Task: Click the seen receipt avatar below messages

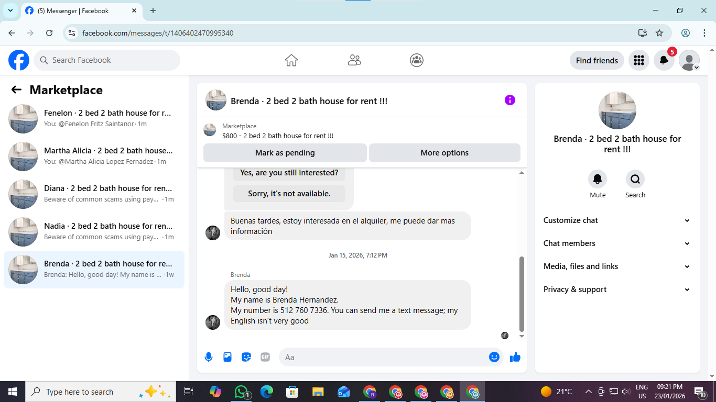Action: (505, 336)
